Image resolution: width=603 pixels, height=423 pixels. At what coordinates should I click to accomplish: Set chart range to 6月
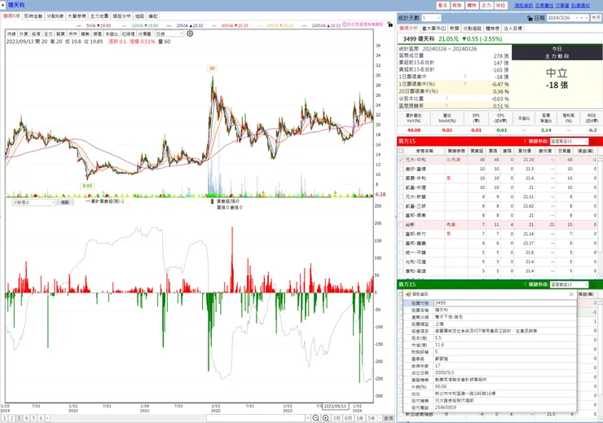click(x=348, y=418)
